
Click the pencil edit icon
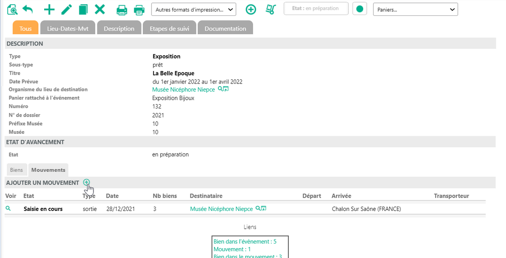pos(66,9)
